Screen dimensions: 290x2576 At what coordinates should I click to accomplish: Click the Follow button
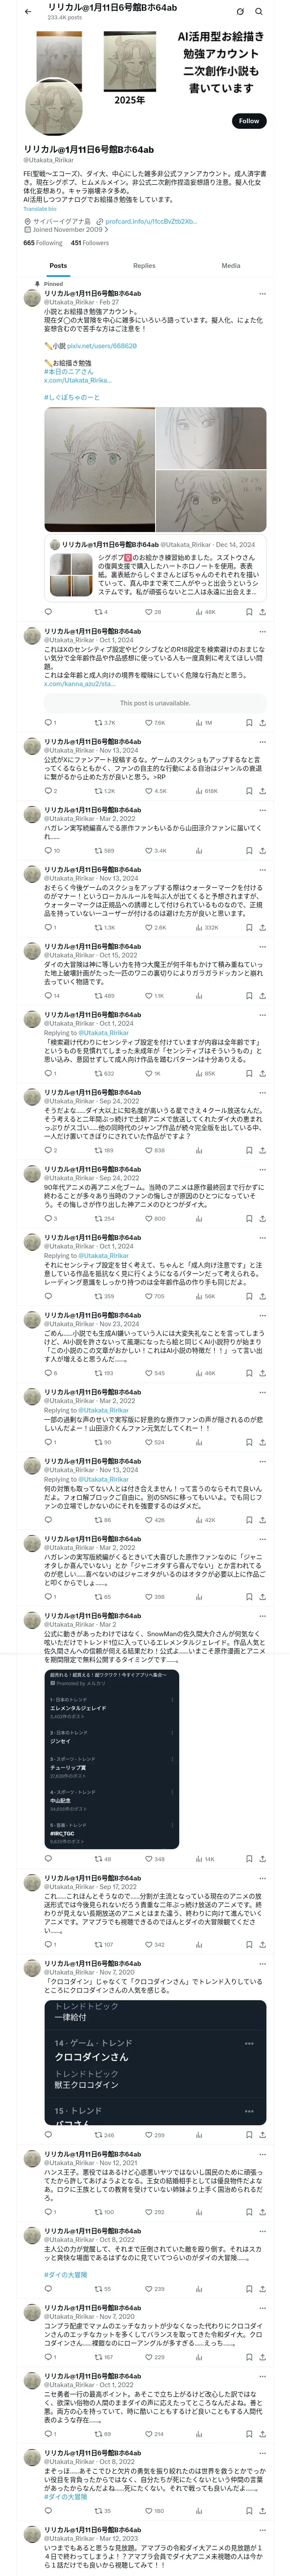tap(248, 121)
